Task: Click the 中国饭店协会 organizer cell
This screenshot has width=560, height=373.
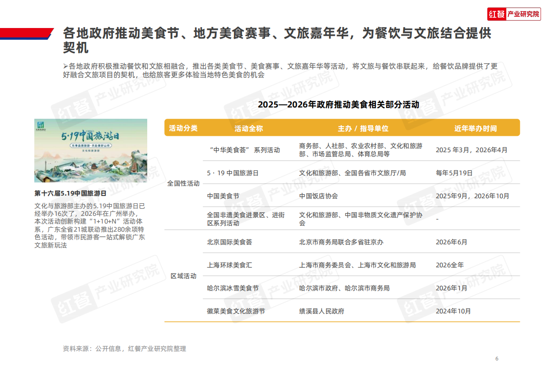Action: coord(318,196)
